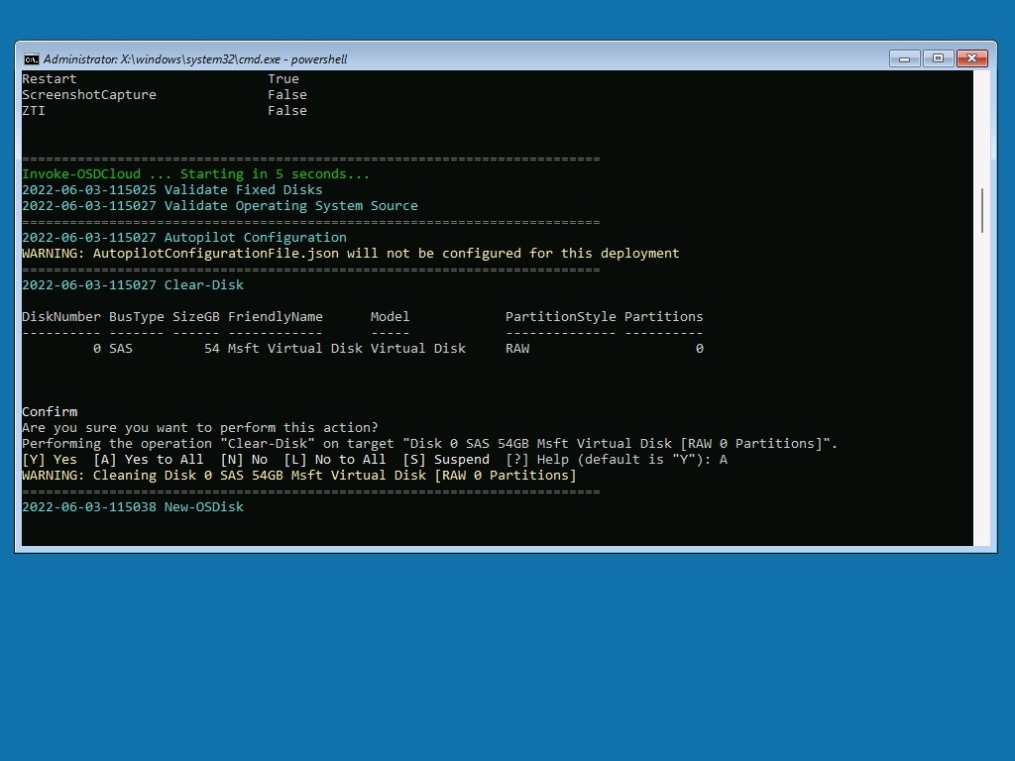This screenshot has height=761, width=1015.
Task: Click the Confirm prompt heading
Action: pos(50,411)
